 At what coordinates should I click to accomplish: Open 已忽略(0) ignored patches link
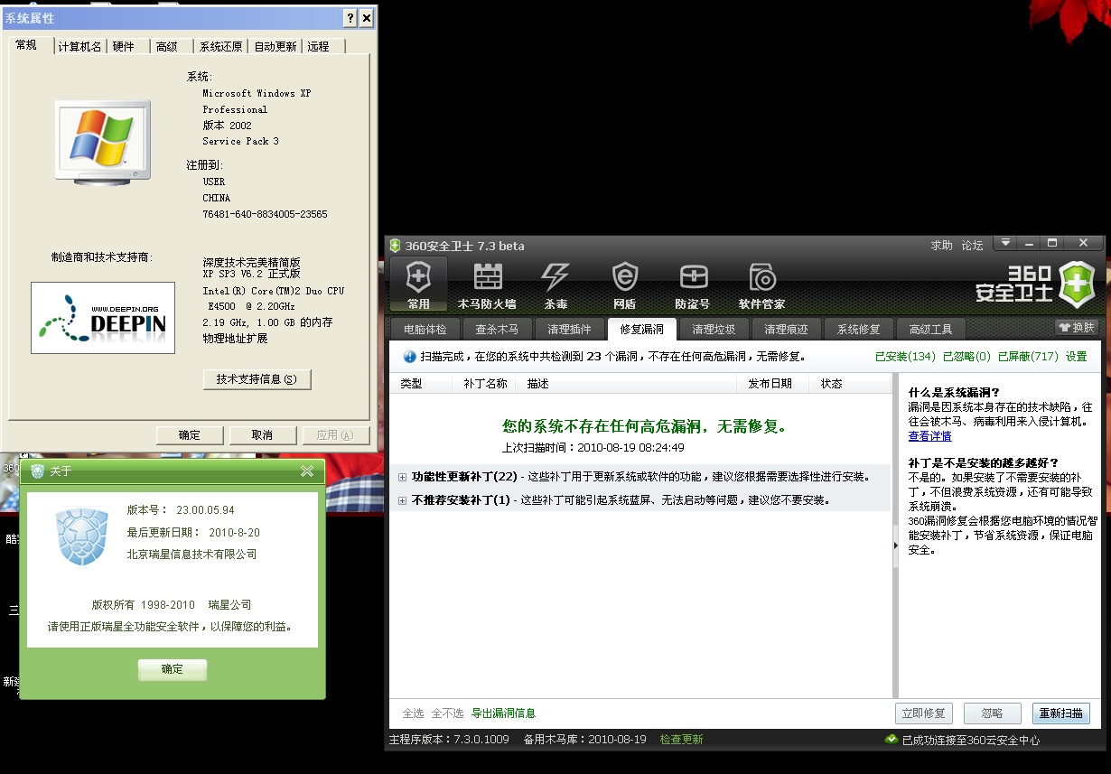(966, 357)
